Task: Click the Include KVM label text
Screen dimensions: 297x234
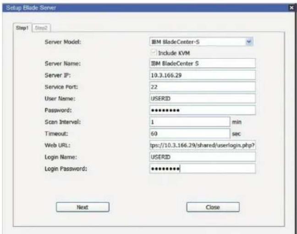Action: point(174,53)
